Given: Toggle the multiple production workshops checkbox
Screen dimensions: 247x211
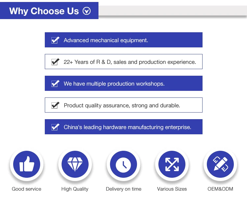Looking at the screenshot, I should click(55, 84).
